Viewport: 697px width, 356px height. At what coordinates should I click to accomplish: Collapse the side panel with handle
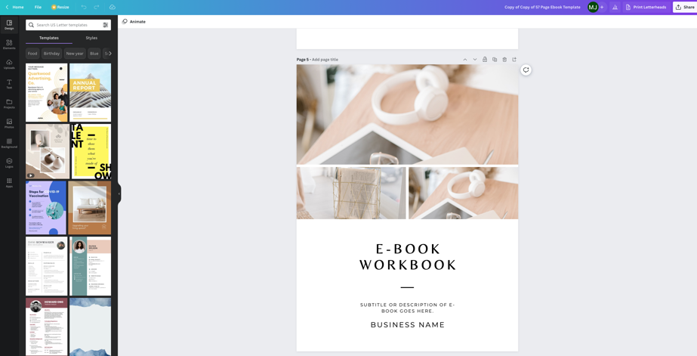click(x=119, y=193)
